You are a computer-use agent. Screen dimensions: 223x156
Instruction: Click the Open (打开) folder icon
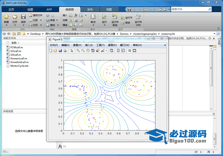pyautogui.click(x=15, y=17)
